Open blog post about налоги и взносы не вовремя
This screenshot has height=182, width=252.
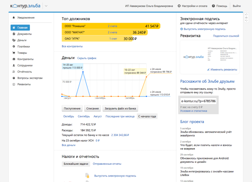pos(206,147)
